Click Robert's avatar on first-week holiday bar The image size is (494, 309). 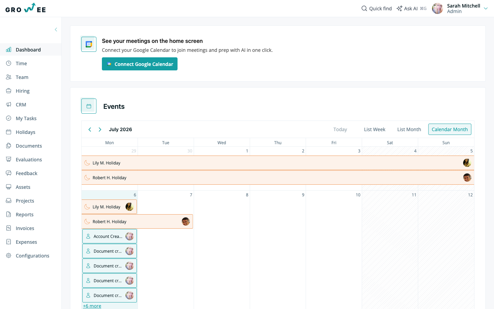467,178
